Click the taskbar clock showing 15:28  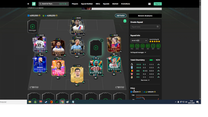[x=191, y=102]
